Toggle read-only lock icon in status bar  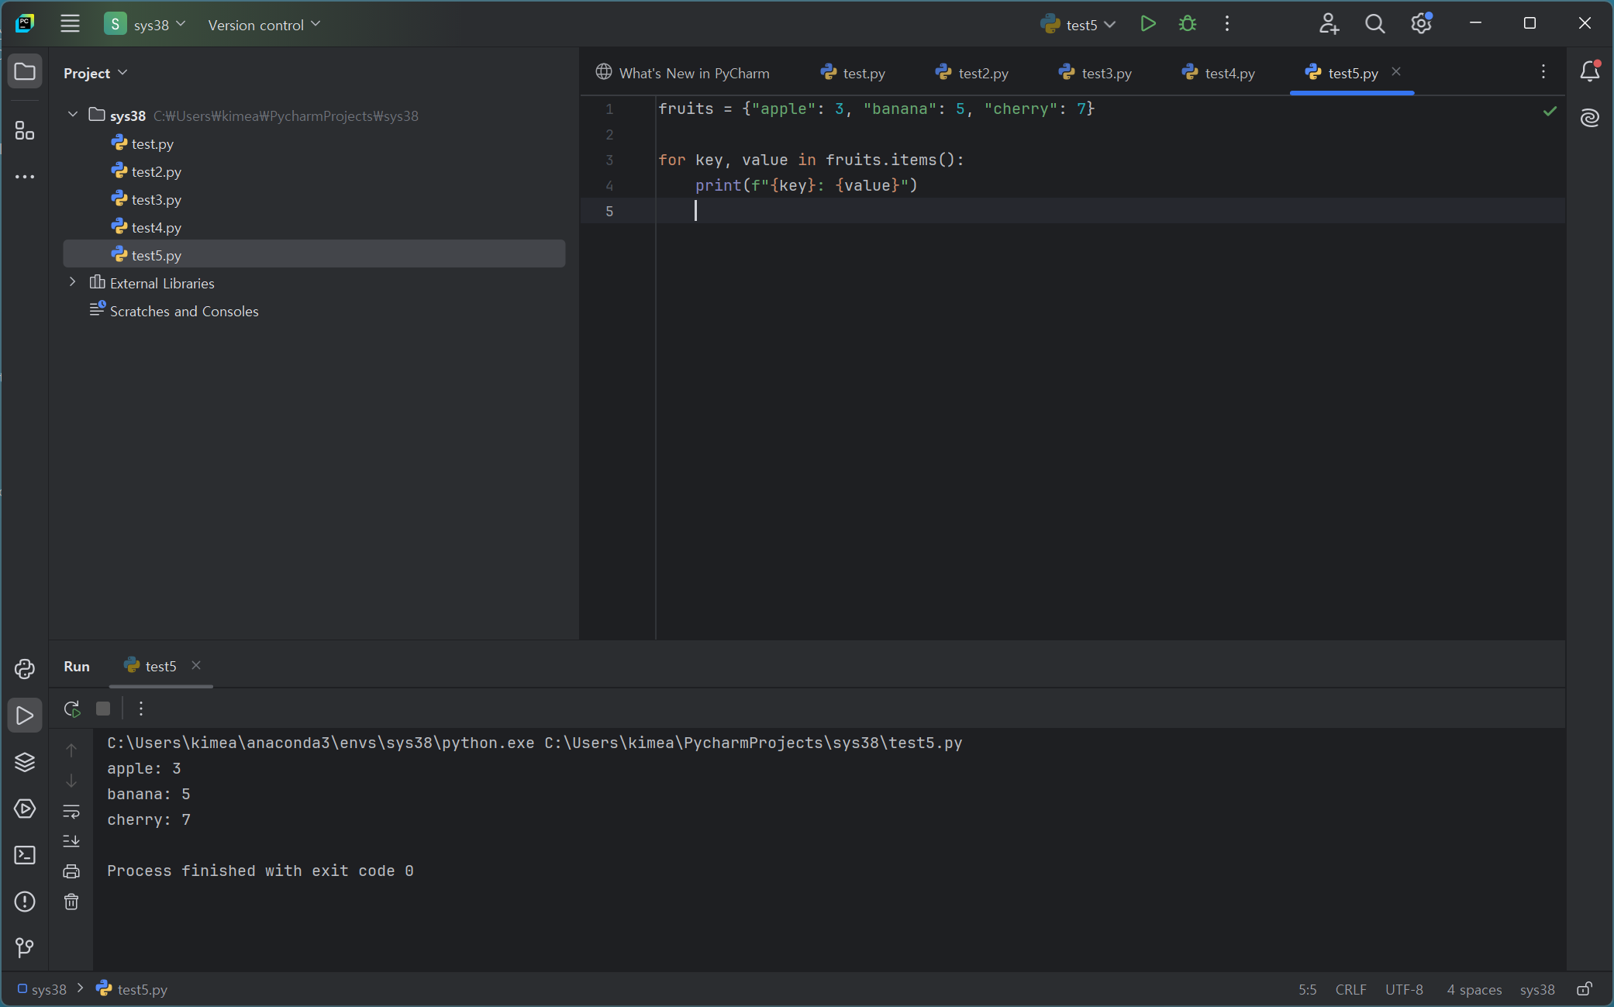[x=1585, y=989]
